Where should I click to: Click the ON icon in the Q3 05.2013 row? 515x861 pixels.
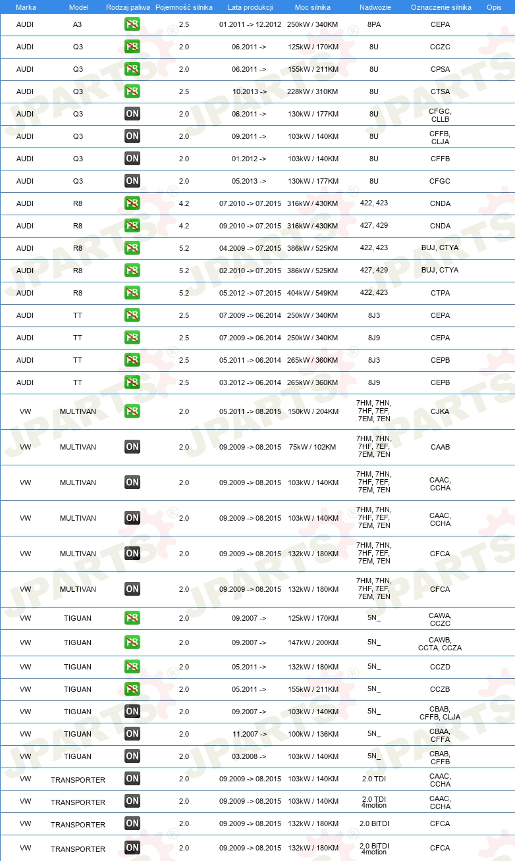tap(132, 181)
